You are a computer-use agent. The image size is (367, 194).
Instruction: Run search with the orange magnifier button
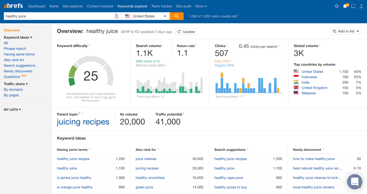pyautogui.click(x=176, y=16)
